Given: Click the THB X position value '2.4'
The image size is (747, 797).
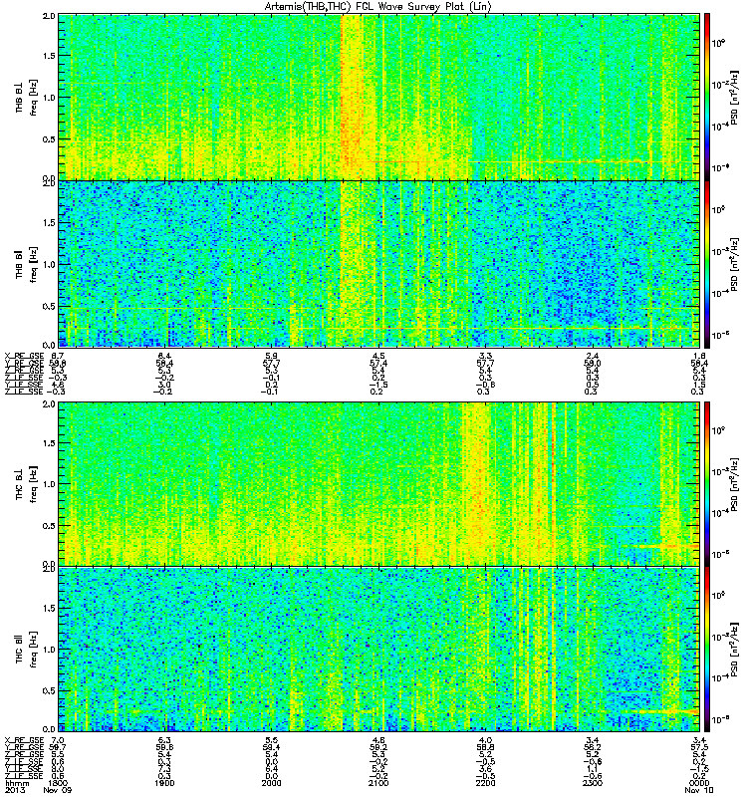Looking at the screenshot, I should 593,356.
